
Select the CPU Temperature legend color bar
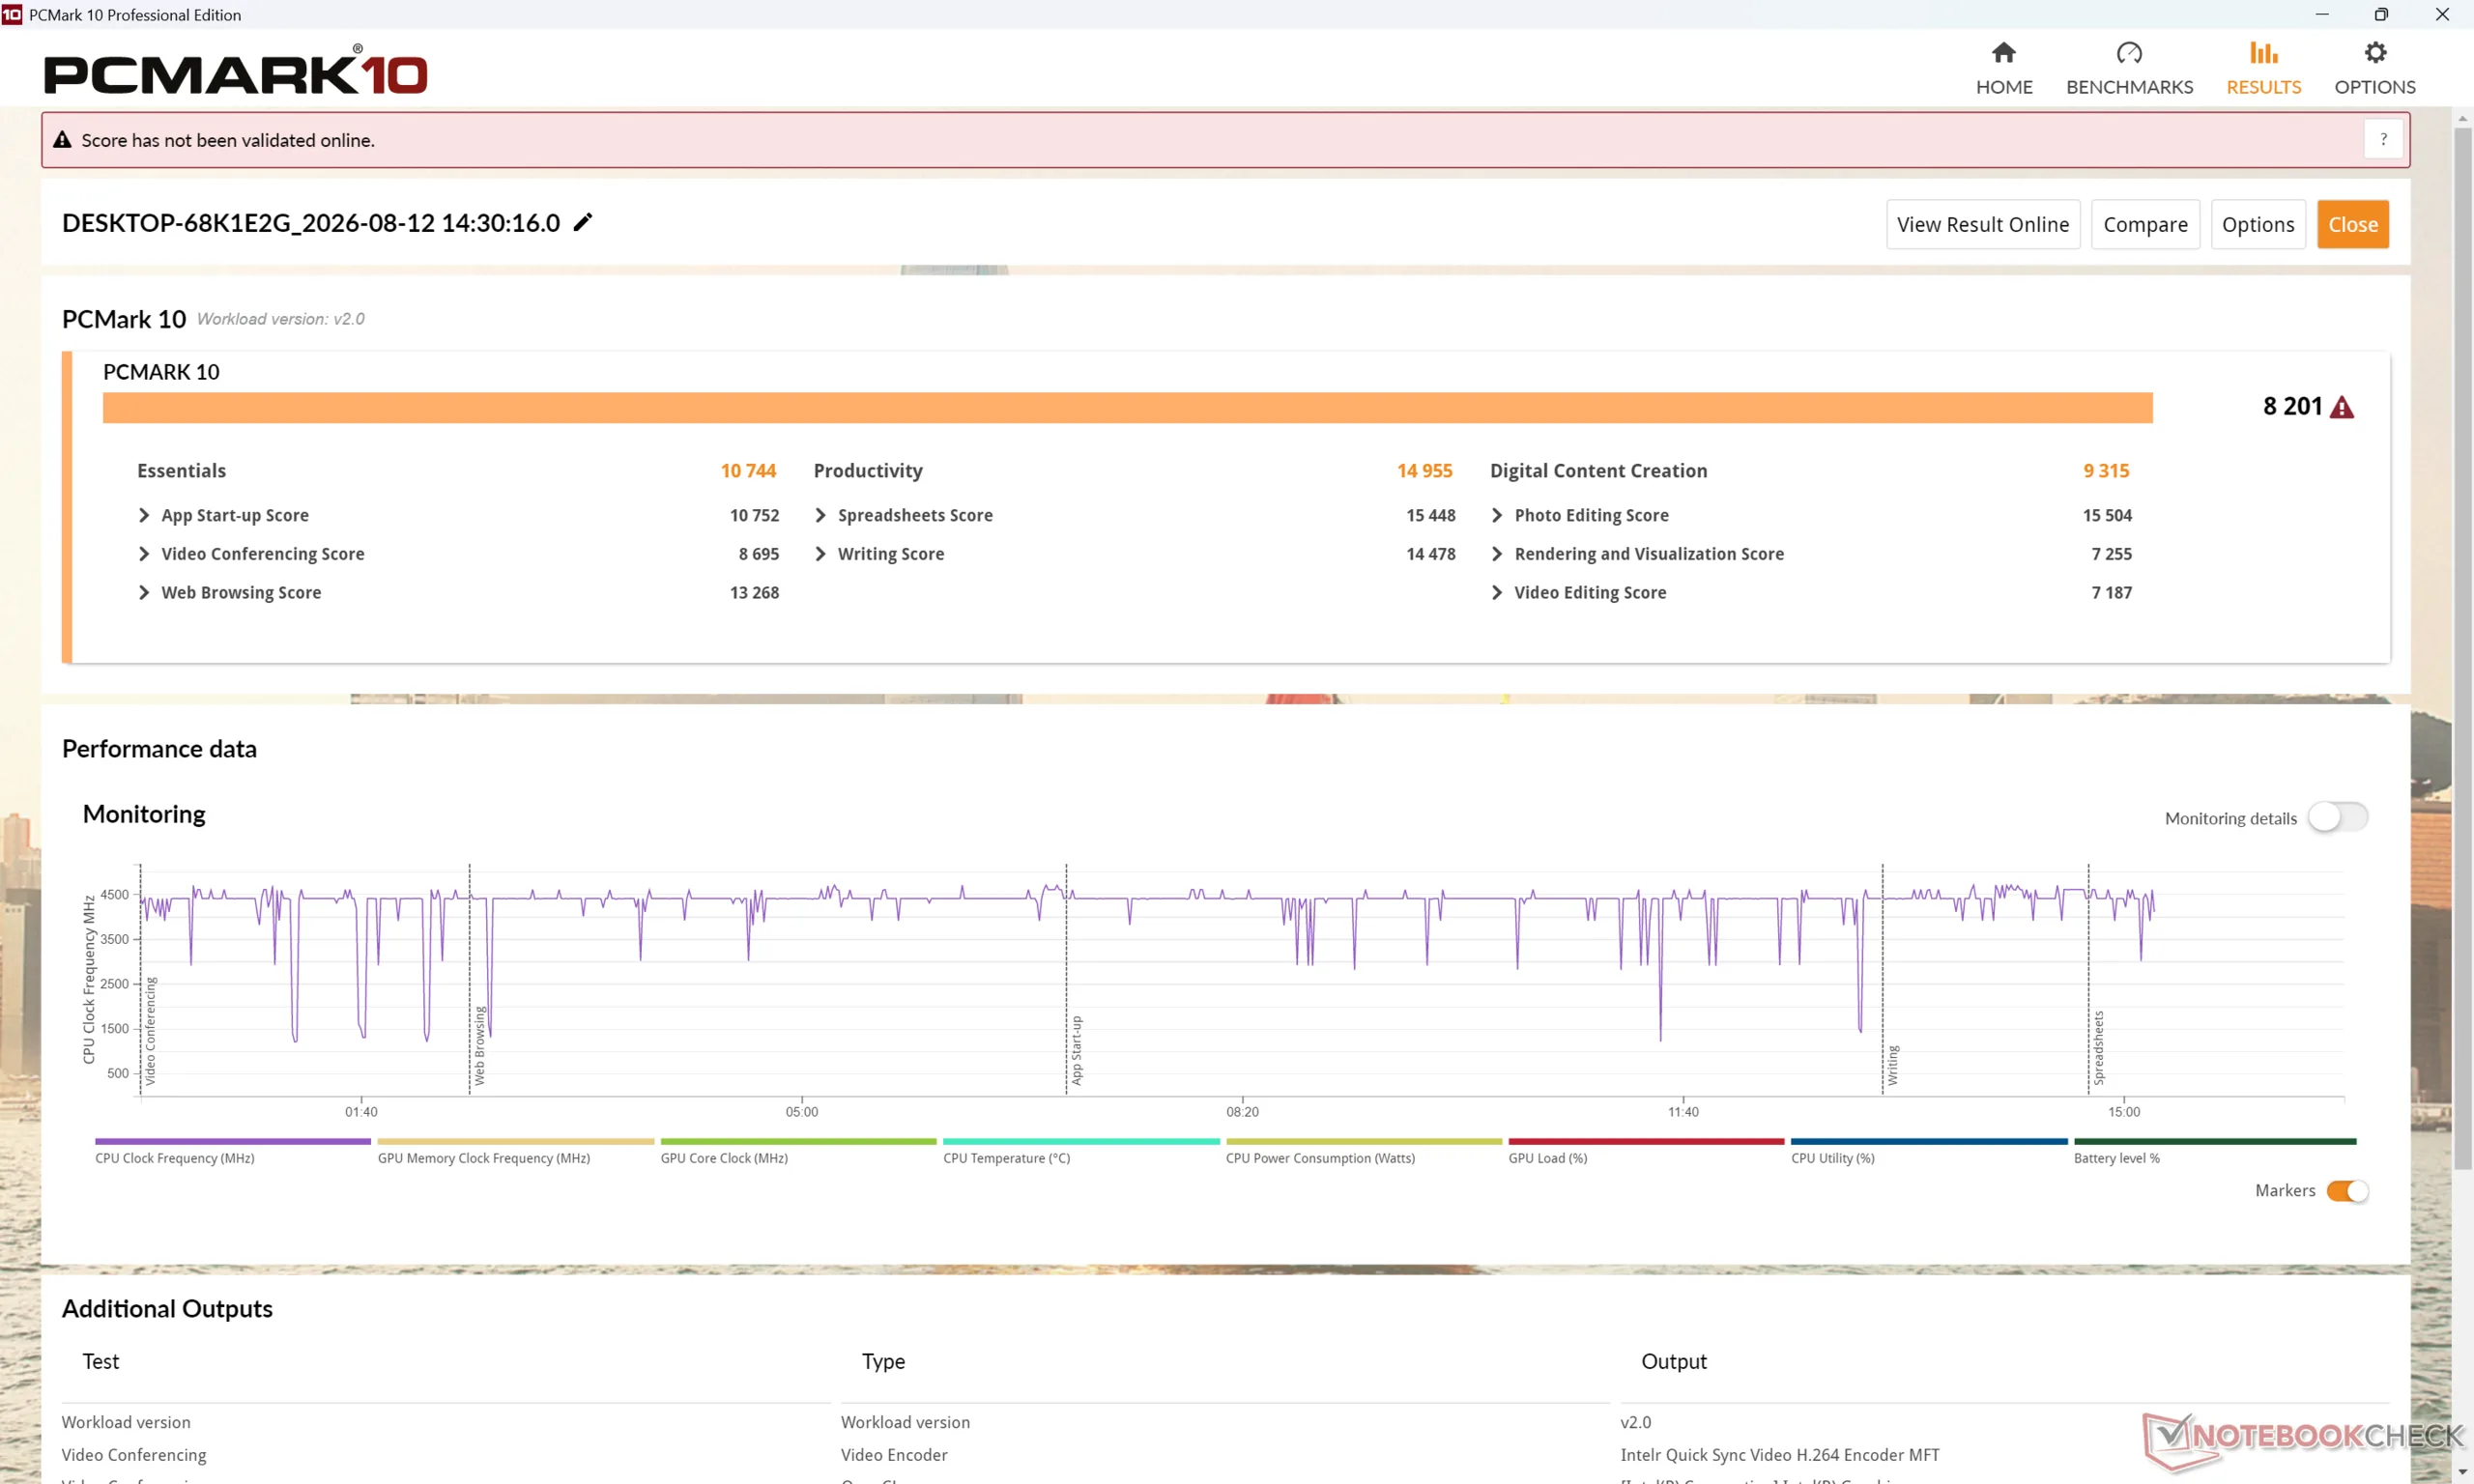point(1080,1141)
